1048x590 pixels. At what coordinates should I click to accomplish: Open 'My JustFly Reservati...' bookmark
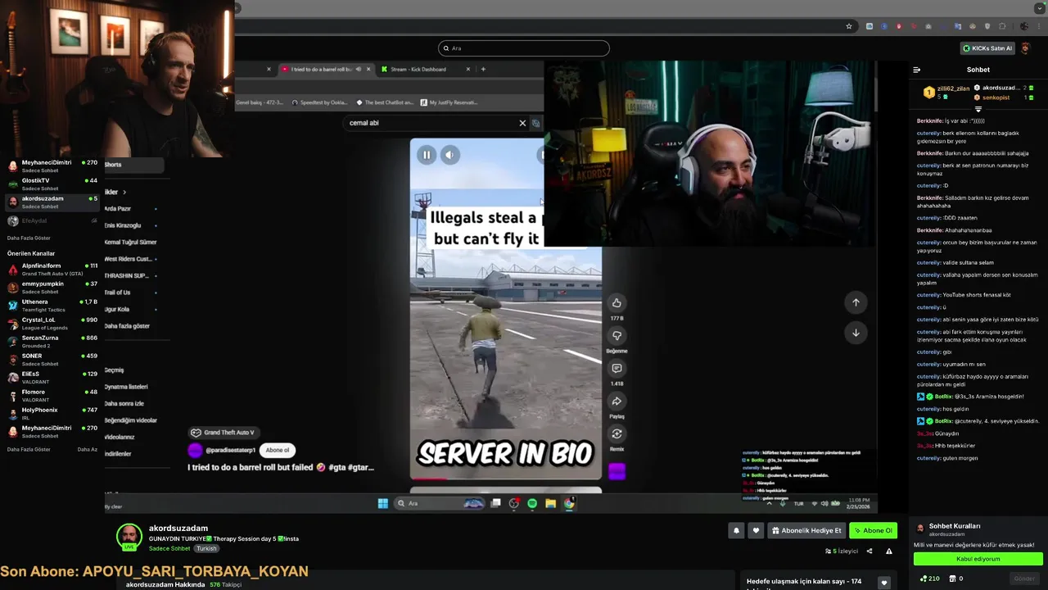[x=449, y=102]
